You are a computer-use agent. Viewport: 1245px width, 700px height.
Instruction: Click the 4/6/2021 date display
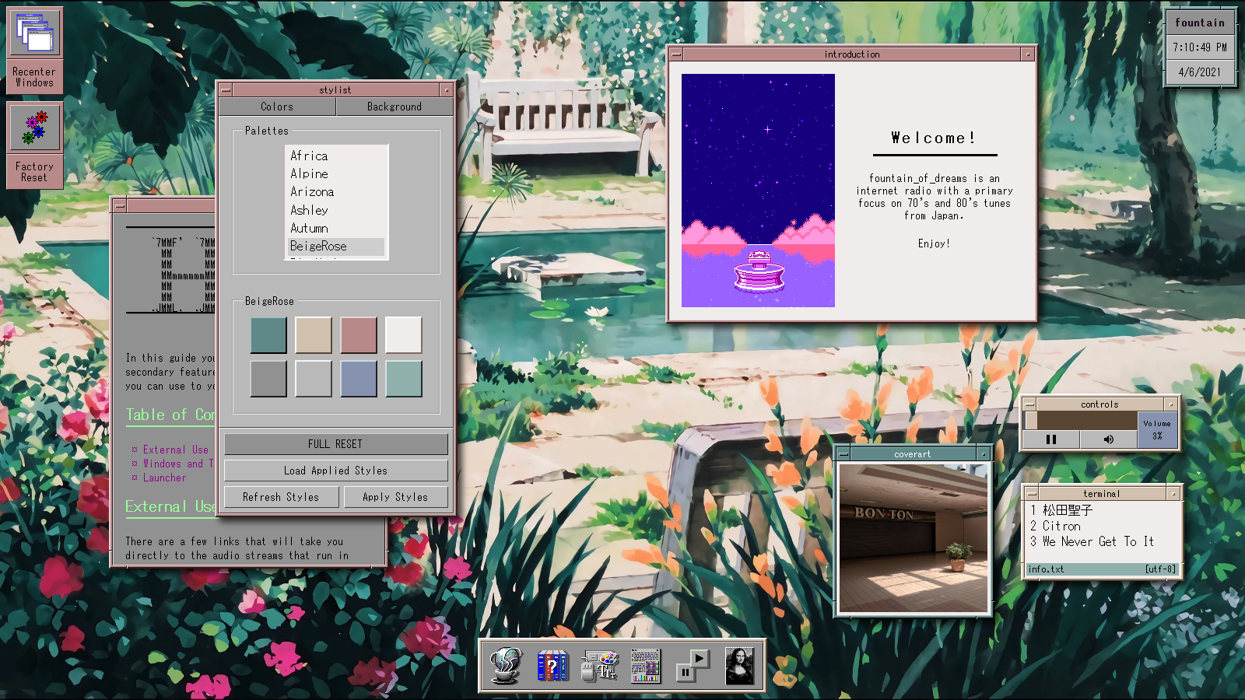pyautogui.click(x=1200, y=72)
